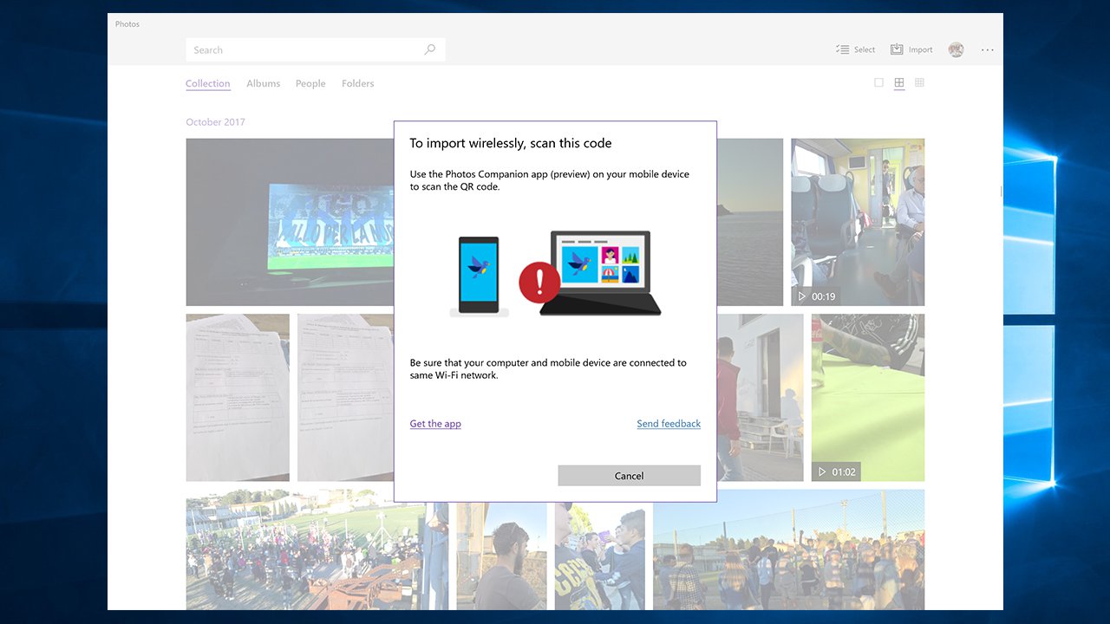Click the red error alert icon
Viewport: 1110px width, 624px height.
[x=539, y=283]
